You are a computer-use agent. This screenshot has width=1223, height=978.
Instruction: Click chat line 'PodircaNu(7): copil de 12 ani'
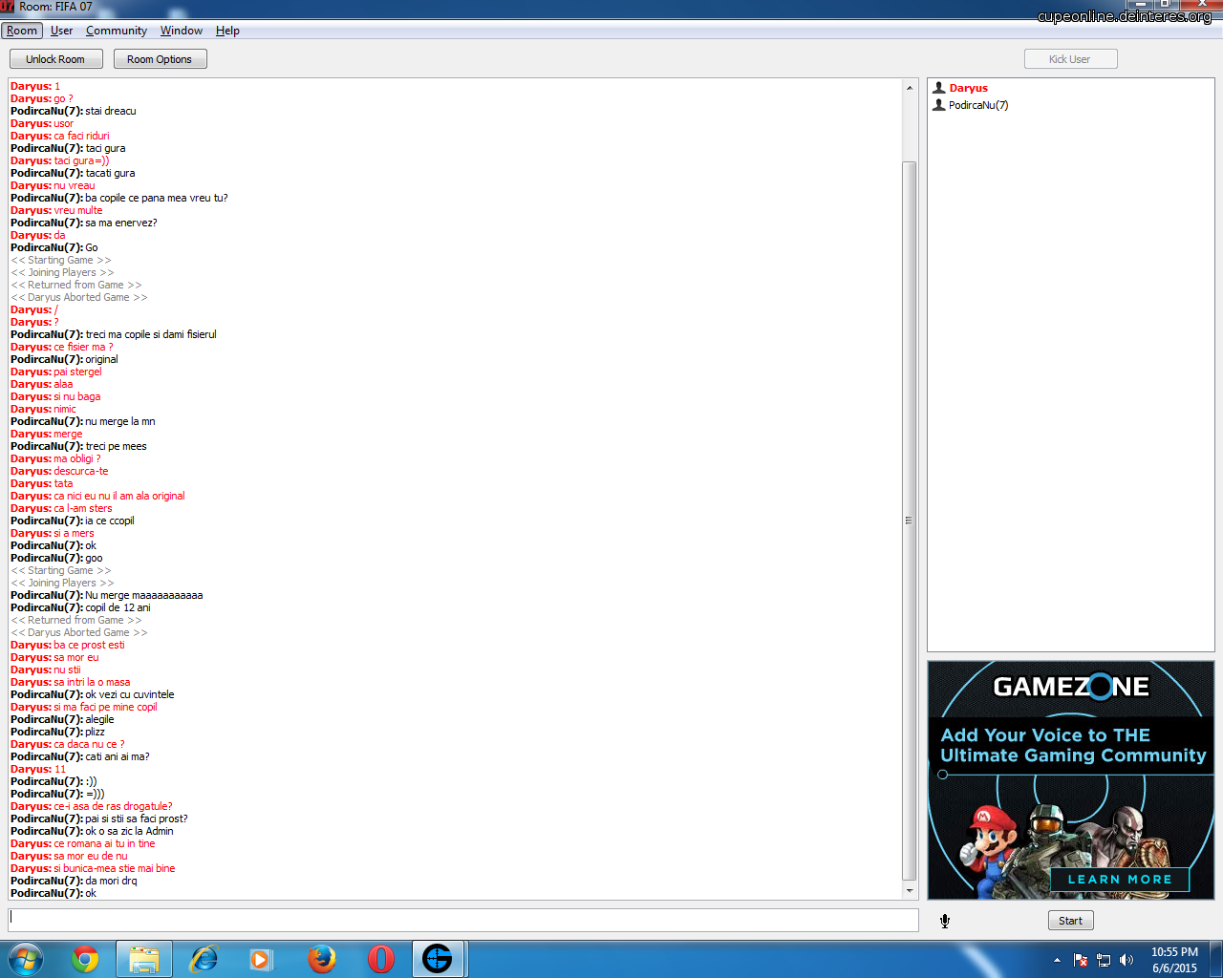(x=80, y=607)
